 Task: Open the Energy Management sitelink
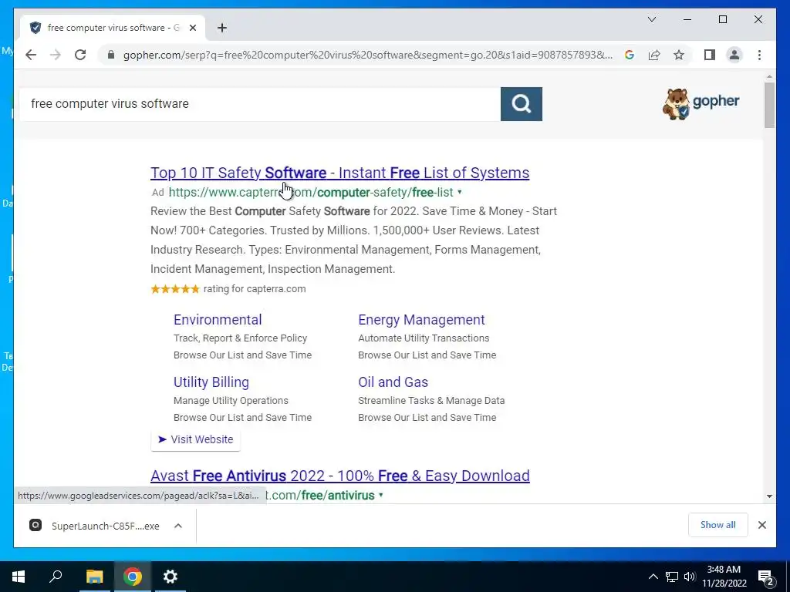[421, 320]
